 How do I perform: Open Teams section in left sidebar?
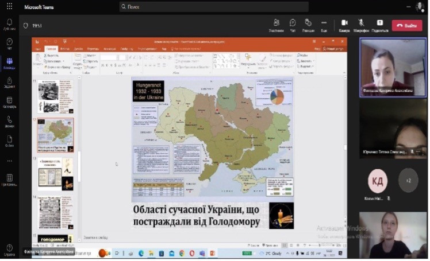[9, 63]
